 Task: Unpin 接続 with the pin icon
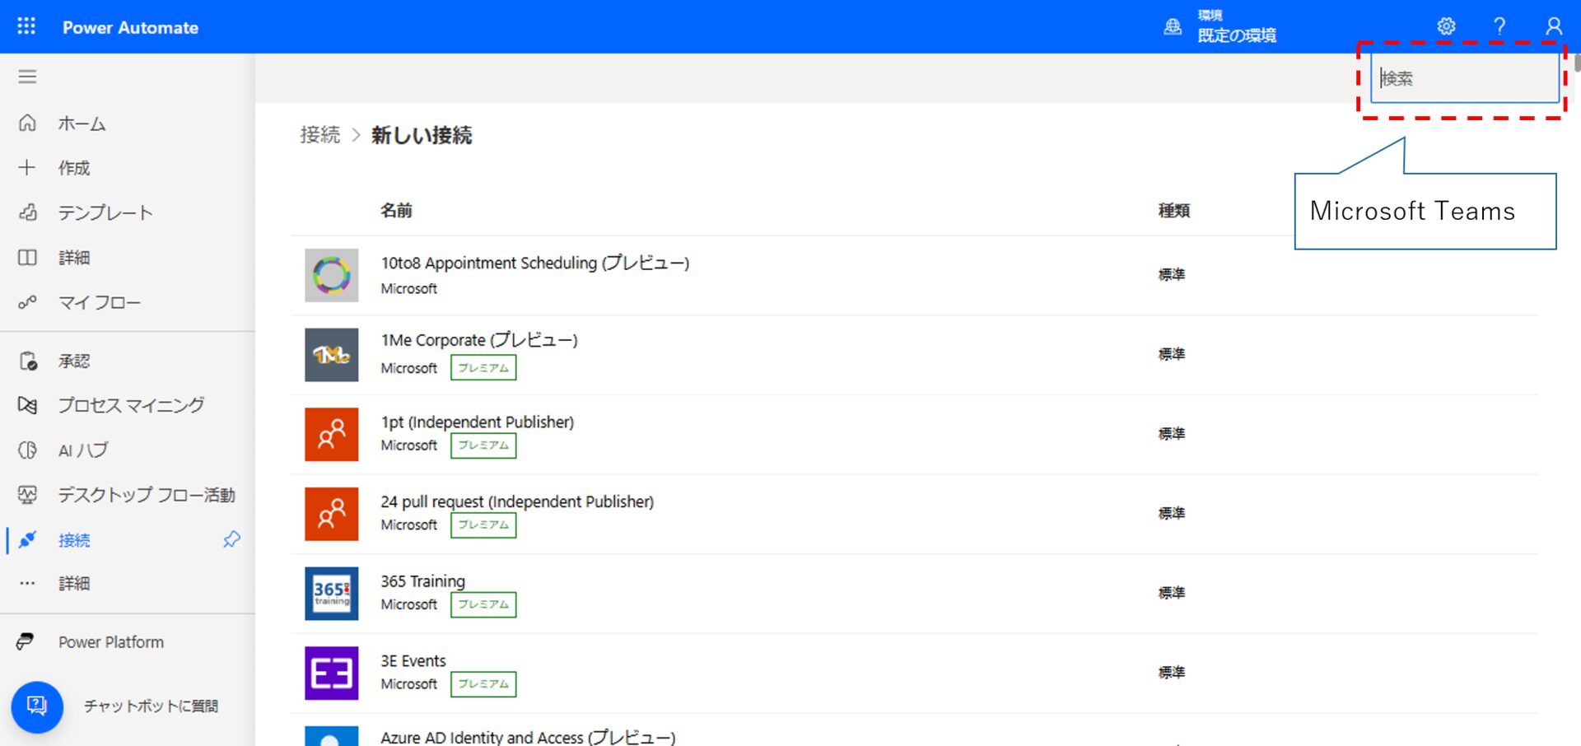(x=231, y=539)
